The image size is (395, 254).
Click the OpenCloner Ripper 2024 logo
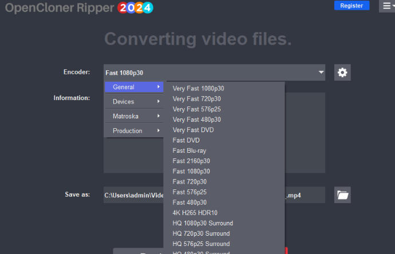pyautogui.click(x=79, y=7)
